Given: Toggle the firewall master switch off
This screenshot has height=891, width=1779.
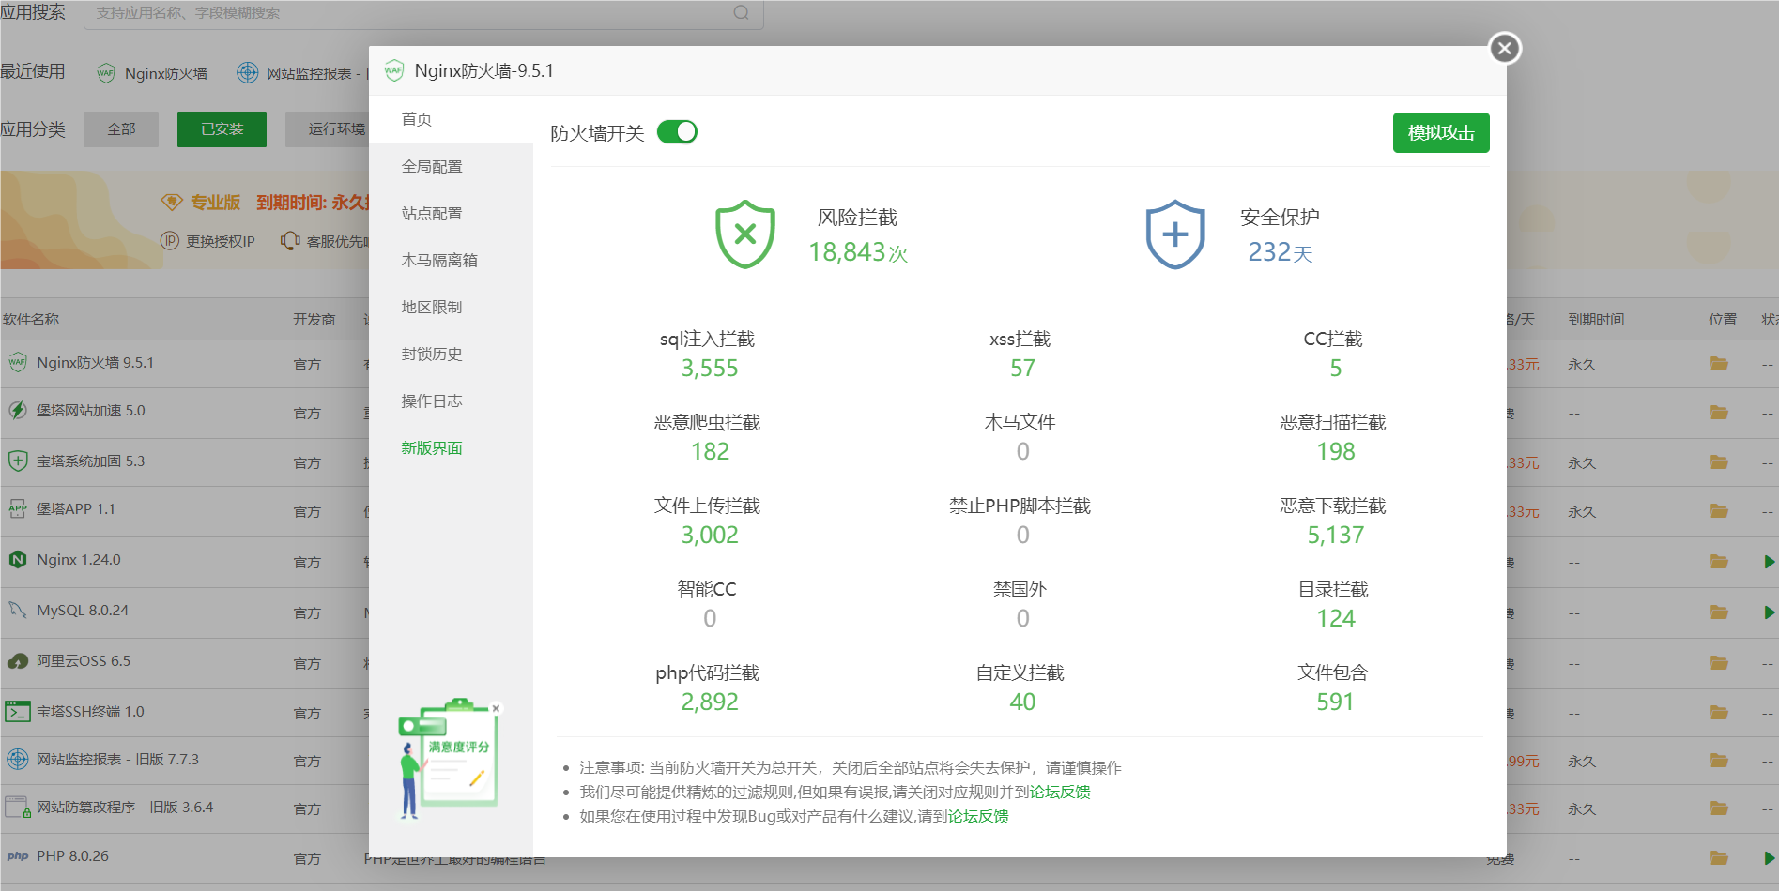Looking at the screenshot, I should tap(677, 132).
